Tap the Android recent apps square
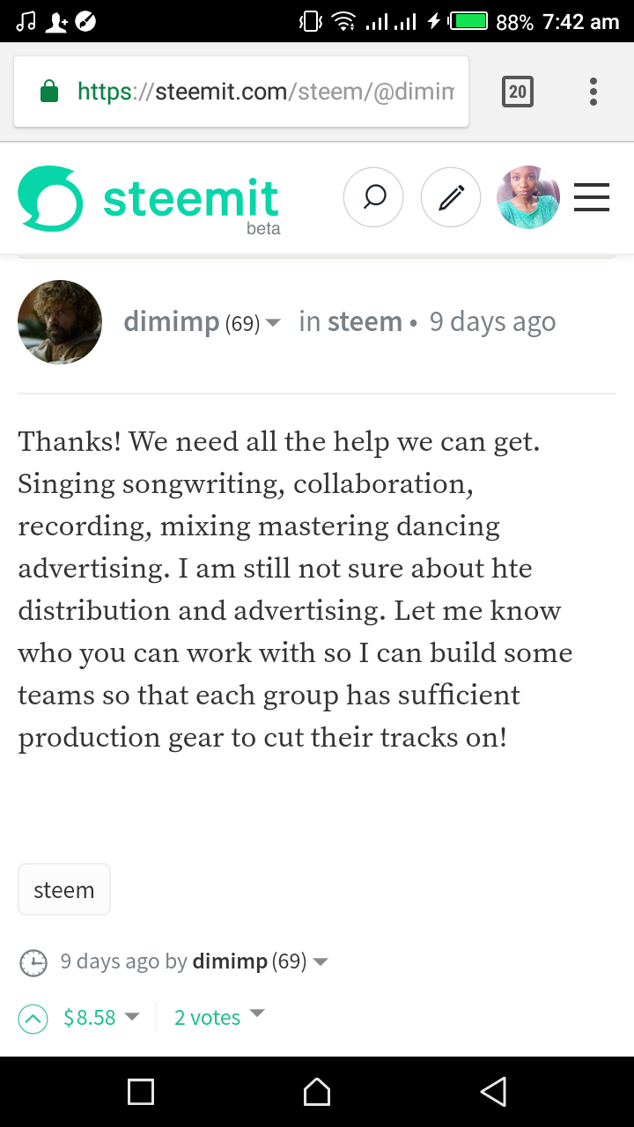The image size is (634, 1127). (141, 1092)
